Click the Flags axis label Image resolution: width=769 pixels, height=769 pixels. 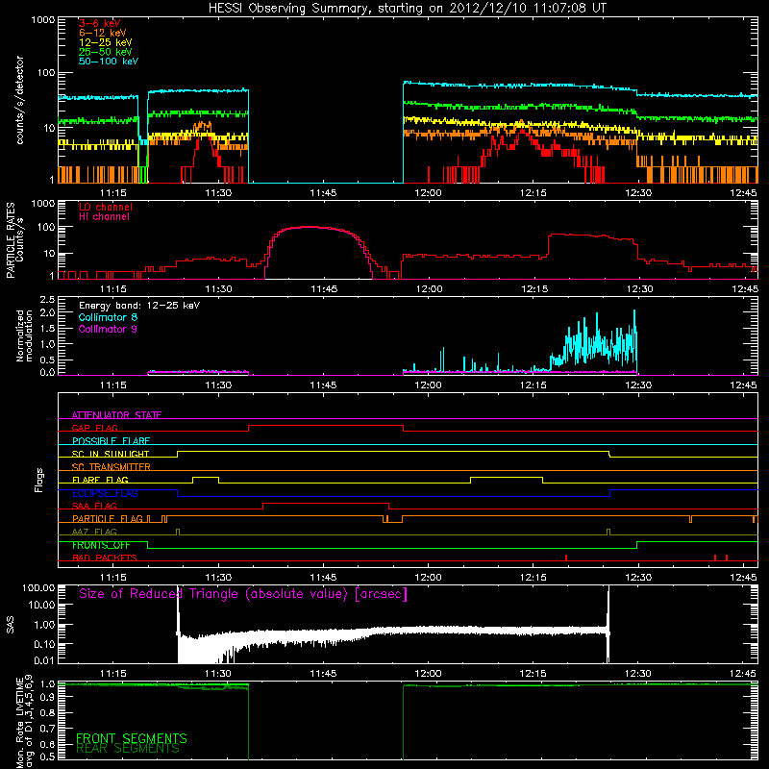(x=39, y=480)
